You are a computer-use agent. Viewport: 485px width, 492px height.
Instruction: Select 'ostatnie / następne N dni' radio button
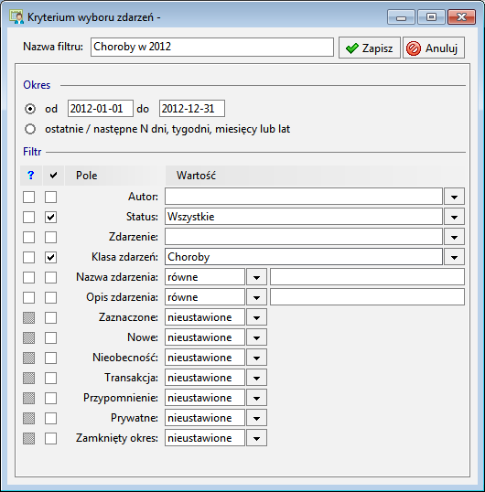(x=30, y=129)
